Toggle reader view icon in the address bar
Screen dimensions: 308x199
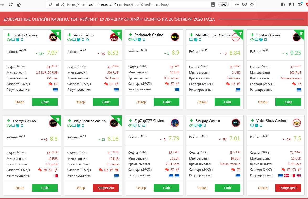[x=213, y=4]
